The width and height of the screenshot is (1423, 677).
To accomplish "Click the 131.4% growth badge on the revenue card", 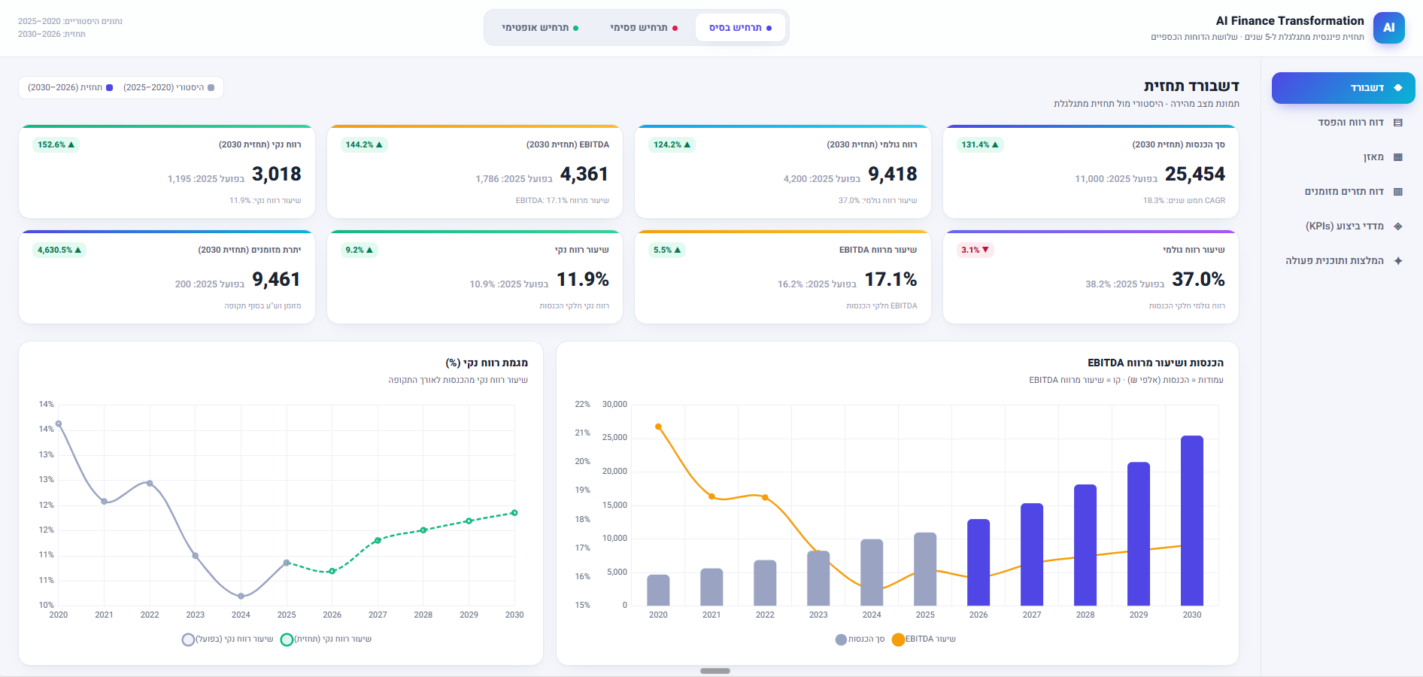I will click(980, 144).
